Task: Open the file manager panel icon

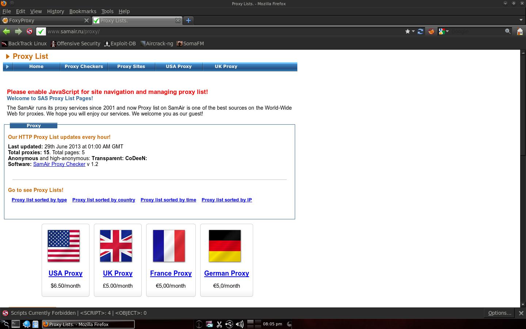Action: [35, 324]
